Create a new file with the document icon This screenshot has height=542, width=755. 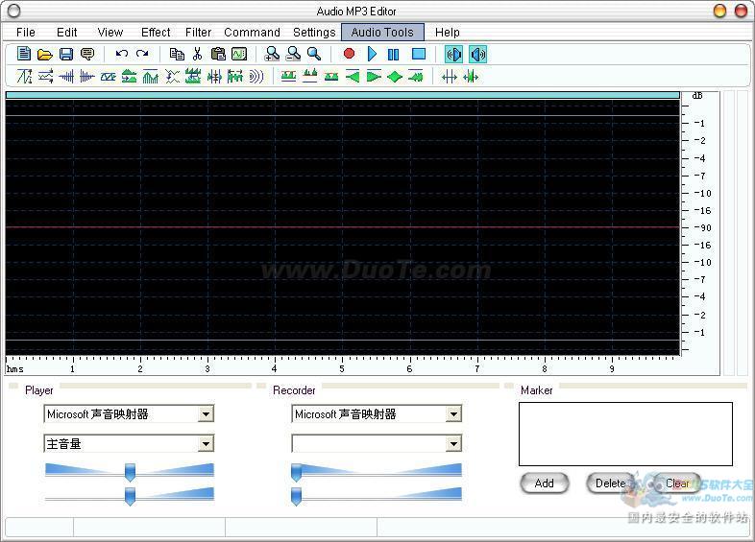point(24,54)
